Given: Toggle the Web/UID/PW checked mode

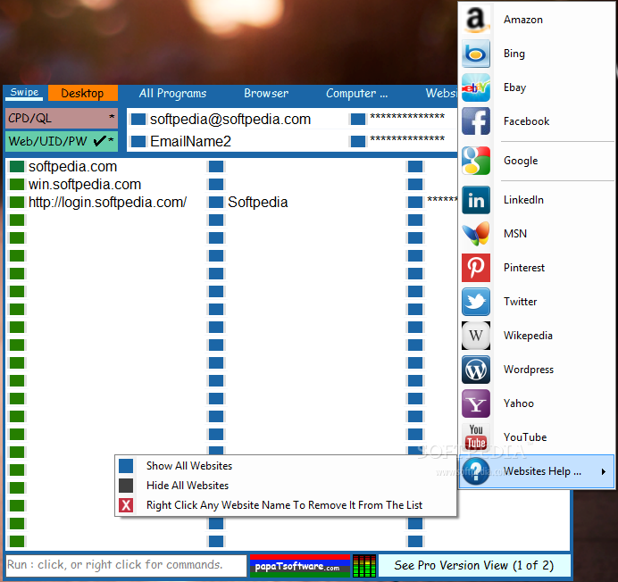Looking at the screenshot, I should pos(62,141).
